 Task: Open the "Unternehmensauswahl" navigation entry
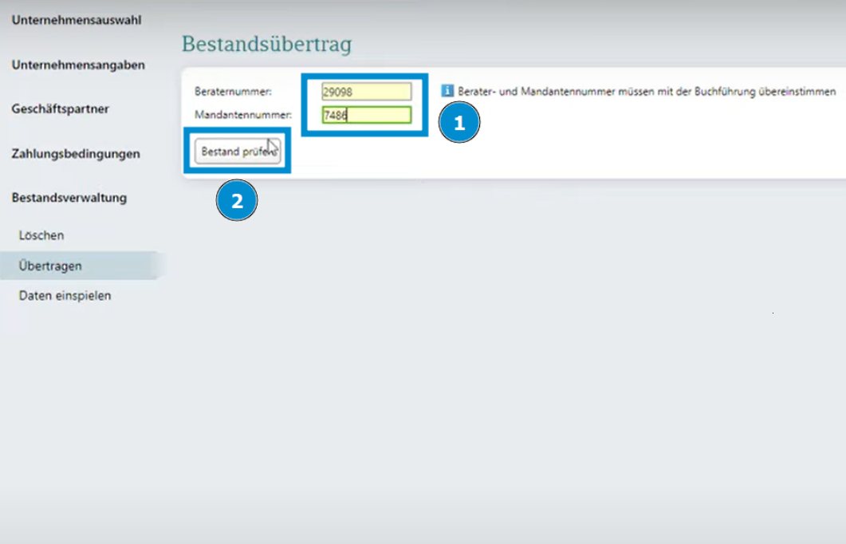[x=76, y=19]
